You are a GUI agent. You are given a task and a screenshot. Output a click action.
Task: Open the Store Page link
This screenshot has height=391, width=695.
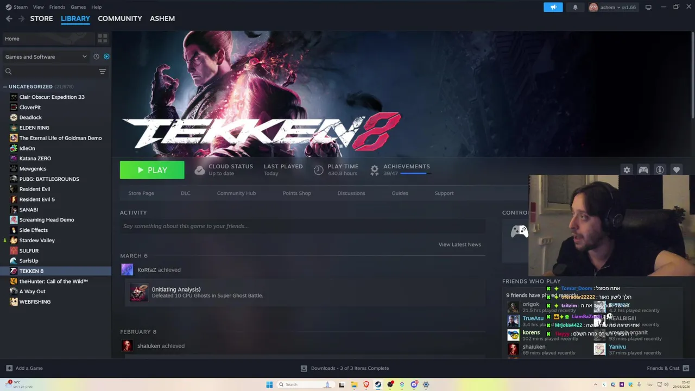point(141,193)
